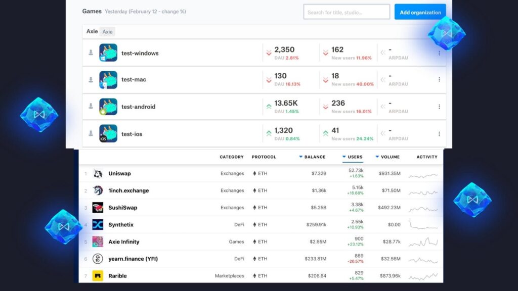The image size is (518, 291).
Task: Click 1inch.exchange dapp name
Action: pyautogui.click(x=128, y=190)
